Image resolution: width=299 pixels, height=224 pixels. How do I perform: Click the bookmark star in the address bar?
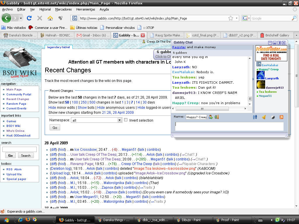click(x=231, y=18)
